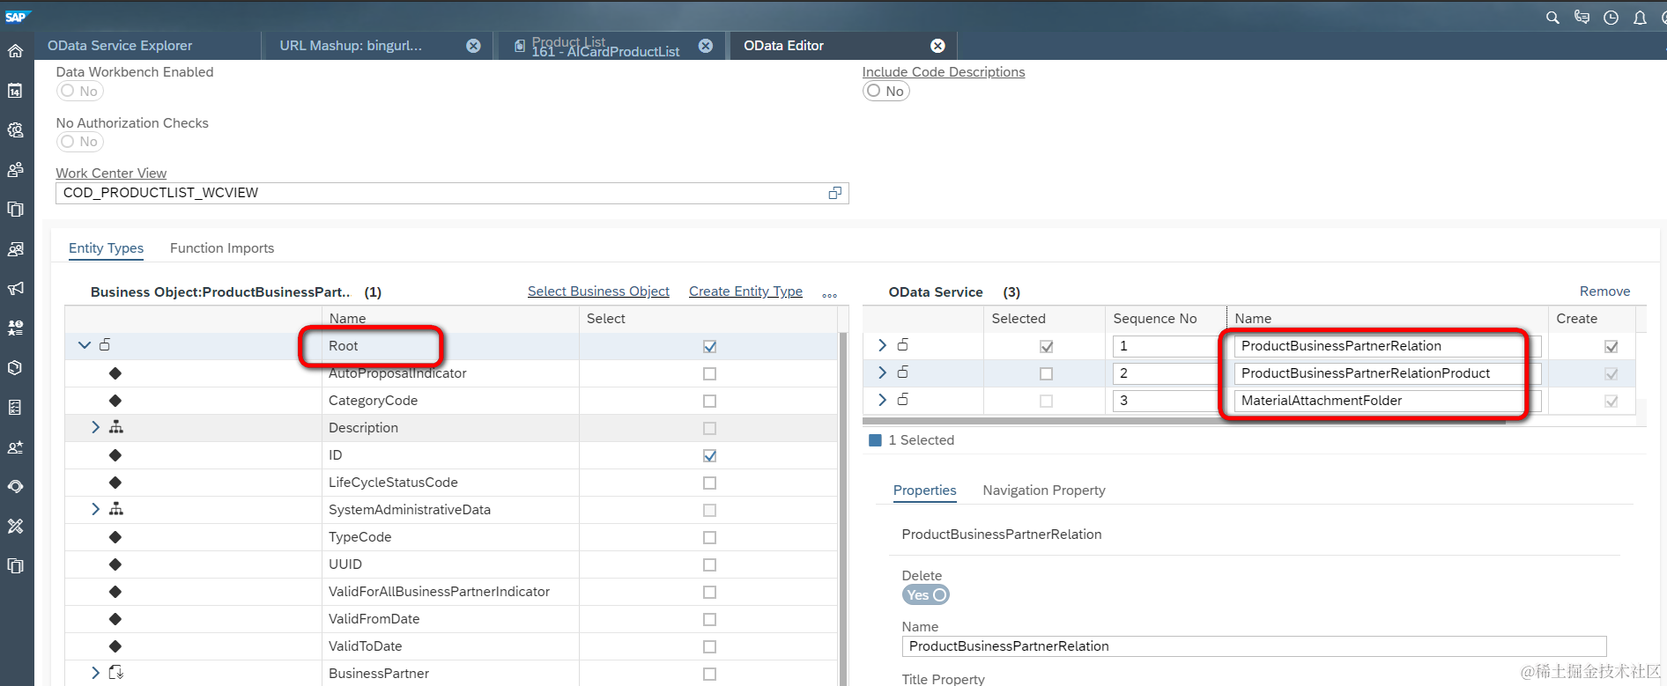Open the megaphone marketing icon in sidebar
Image resolution: width=1667 pixels, height=686 pixels.
coord(16,289)
